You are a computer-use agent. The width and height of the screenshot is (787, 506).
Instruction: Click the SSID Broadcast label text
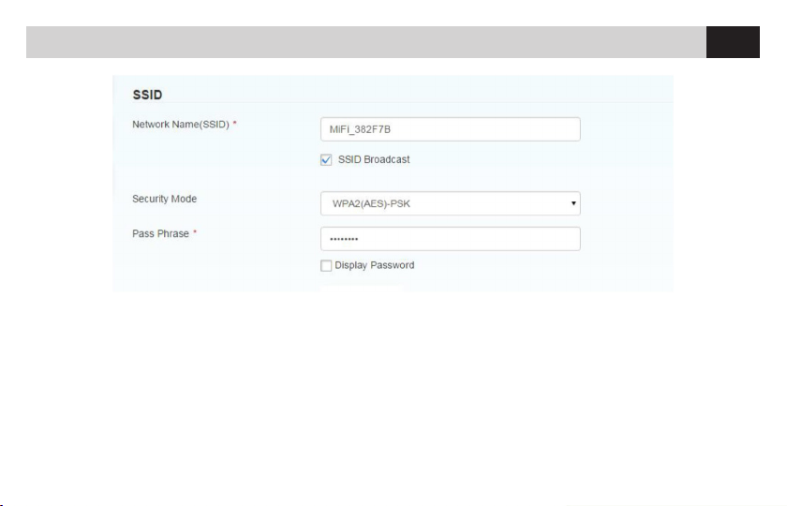[374, 160]
